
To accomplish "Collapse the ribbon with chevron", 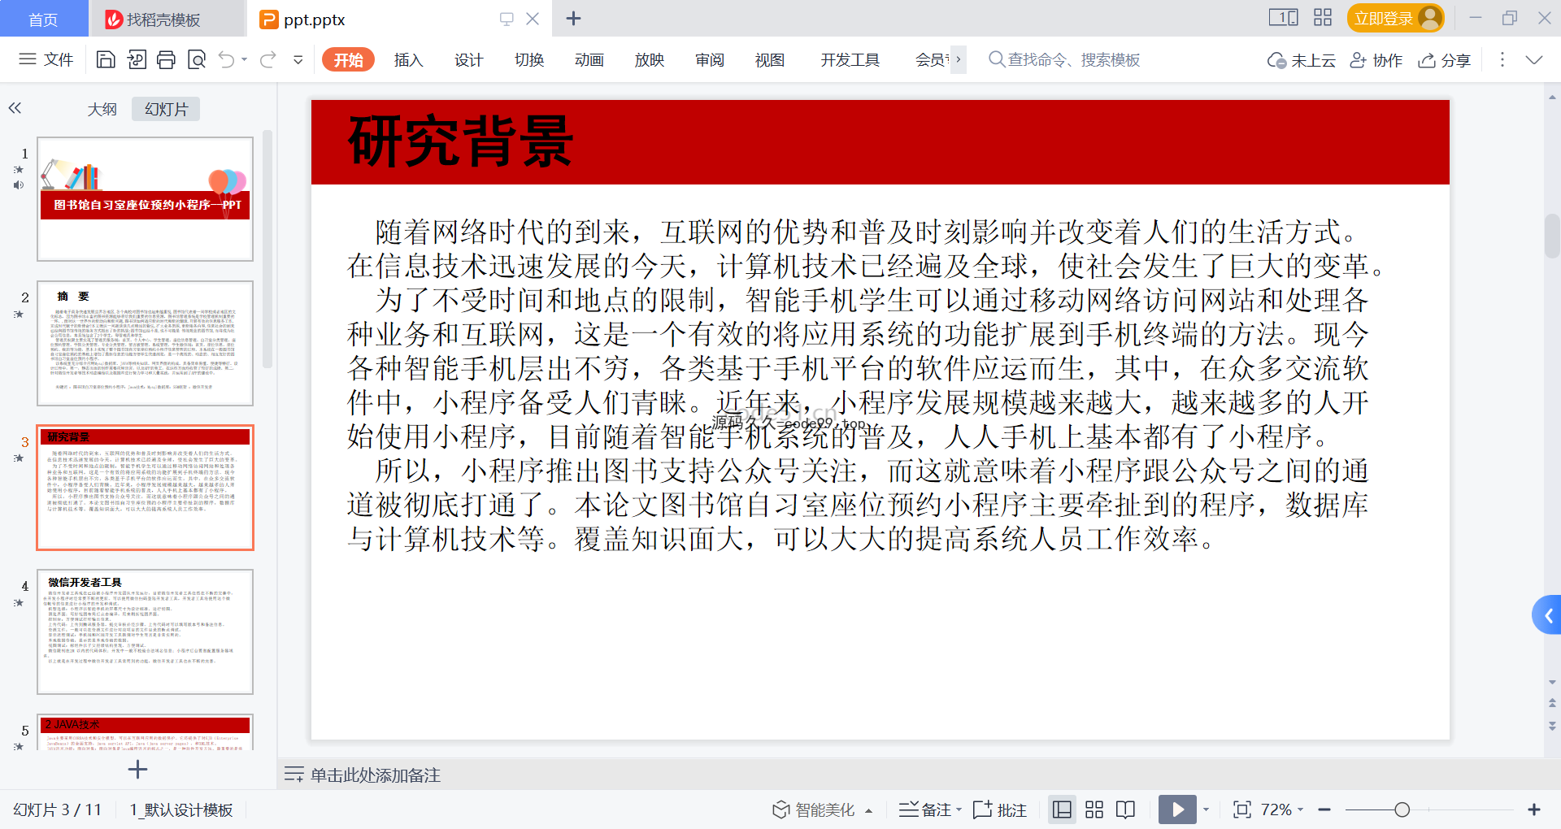I will coord(1534,59).
